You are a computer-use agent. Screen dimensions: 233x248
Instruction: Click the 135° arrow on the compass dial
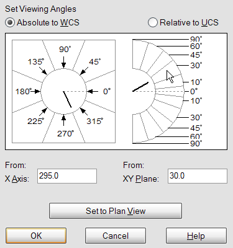pos(43,71)
